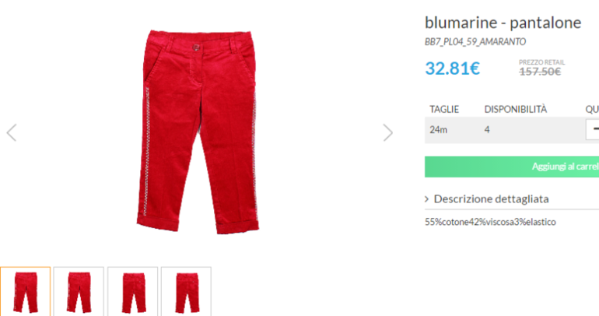Add item via Aggiungi al carrello button
The width and height of the screenshot is (599, 316).
(x=512, y=167)
